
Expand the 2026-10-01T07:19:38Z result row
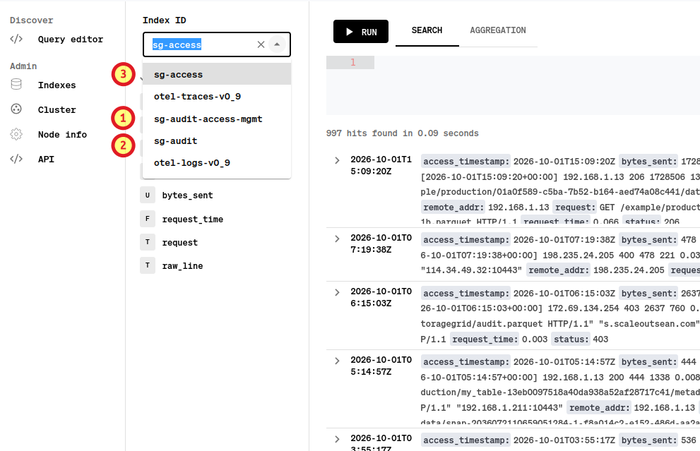(337, 239)
